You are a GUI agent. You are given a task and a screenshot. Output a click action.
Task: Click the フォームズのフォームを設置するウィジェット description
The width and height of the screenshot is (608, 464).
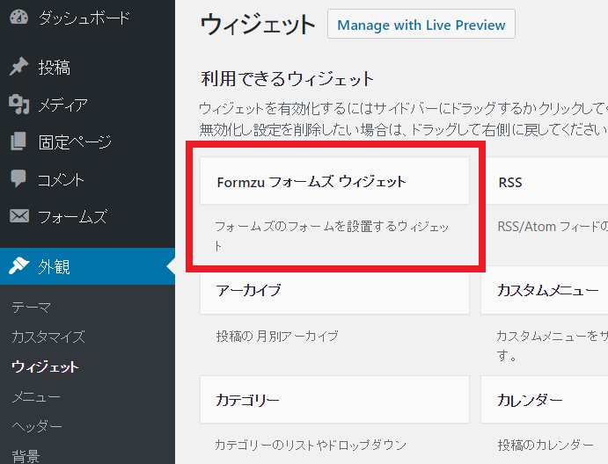pyautogui.click(x=332, y=236)
